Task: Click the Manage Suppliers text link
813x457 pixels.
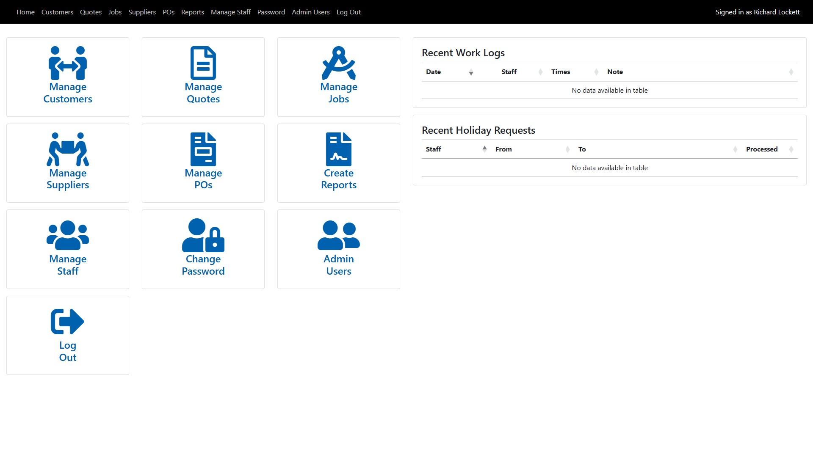Action: point(68,179)
